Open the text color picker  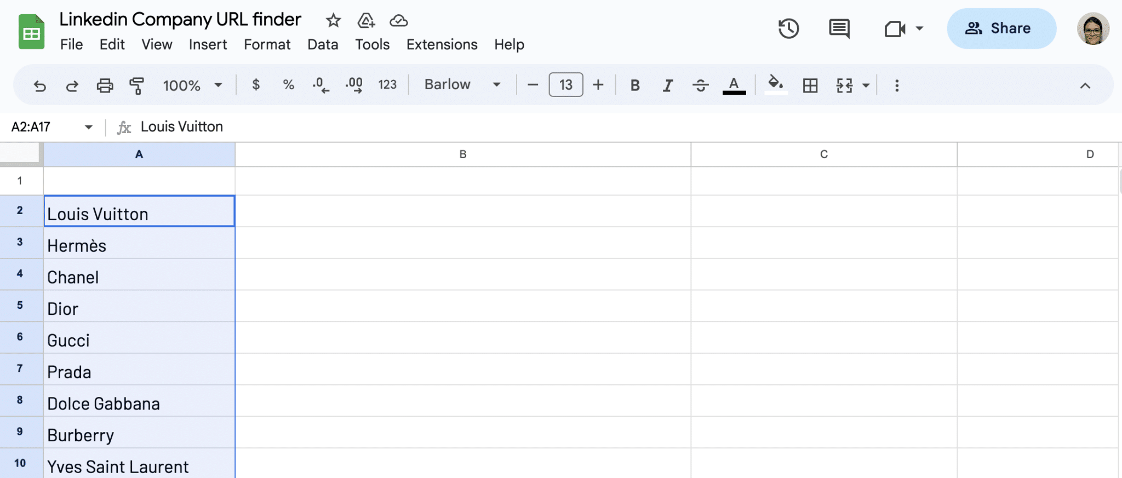[734, 85]
